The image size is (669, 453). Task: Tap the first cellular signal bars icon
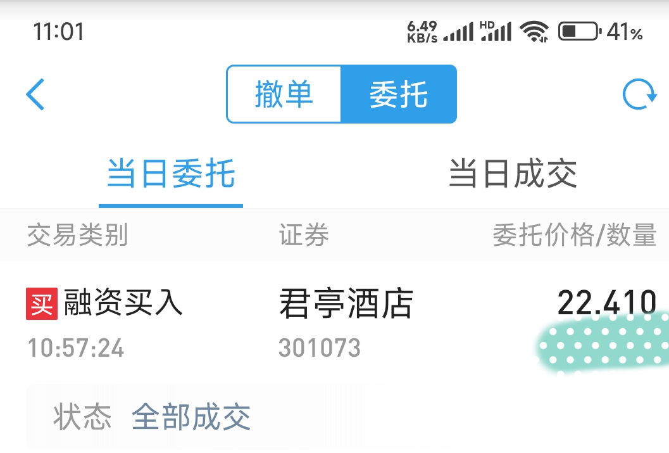pos(459,32)
